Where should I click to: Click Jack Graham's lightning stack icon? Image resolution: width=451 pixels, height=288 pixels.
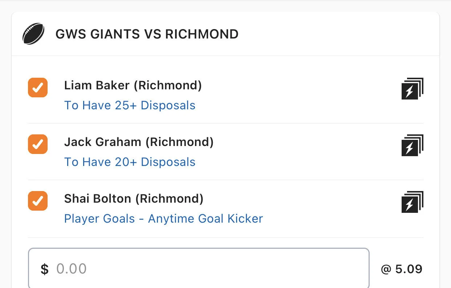[x=412, y=145]
